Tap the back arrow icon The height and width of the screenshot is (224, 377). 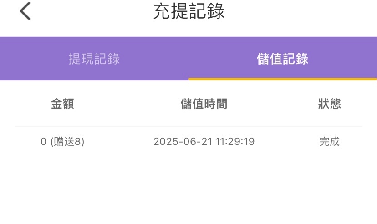click(25, 11)
